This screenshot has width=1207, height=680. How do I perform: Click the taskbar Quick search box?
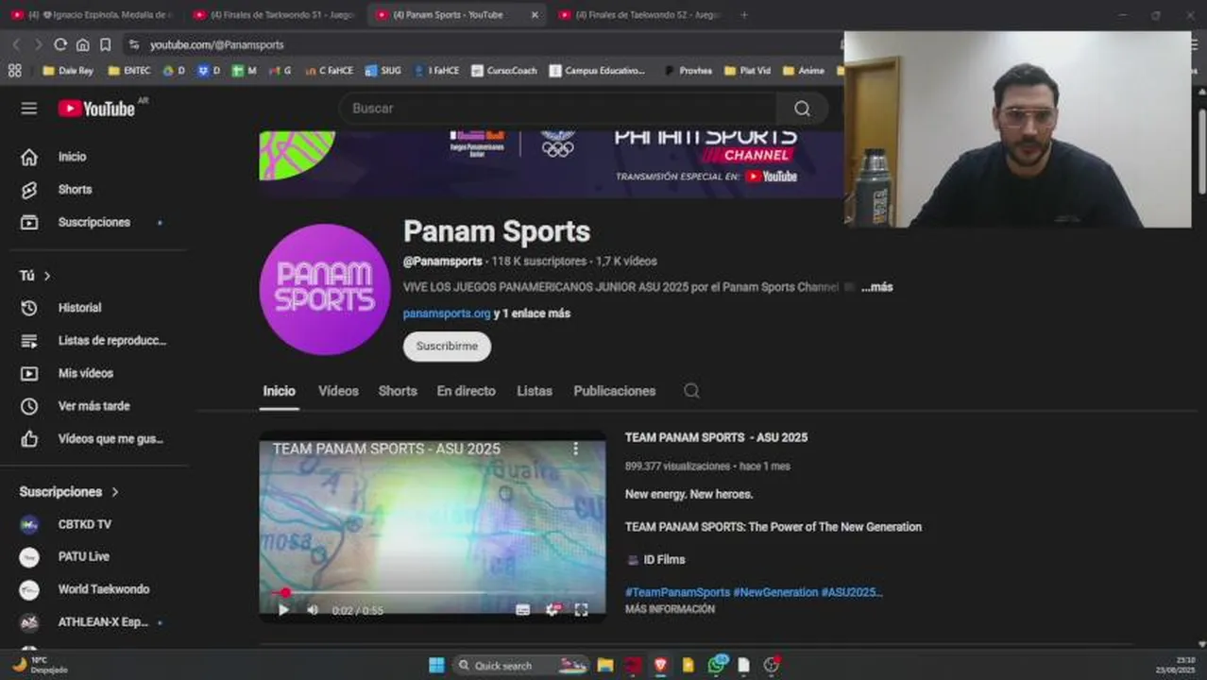click(x=521, y=665)
